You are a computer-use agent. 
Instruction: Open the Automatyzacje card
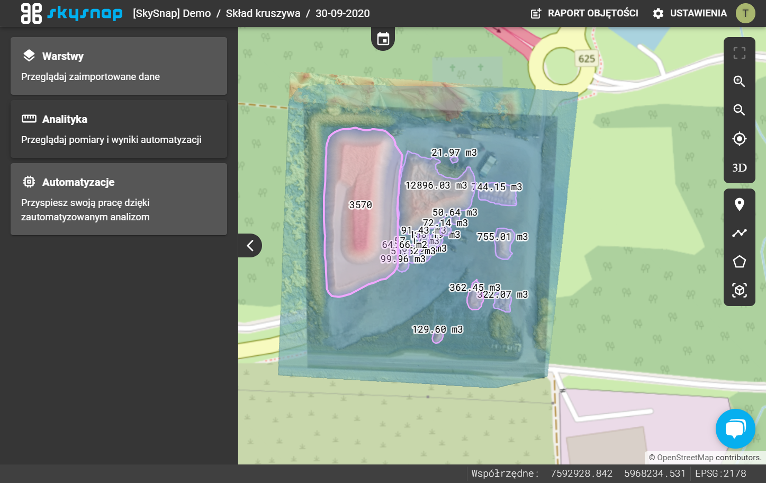[119, 199]
